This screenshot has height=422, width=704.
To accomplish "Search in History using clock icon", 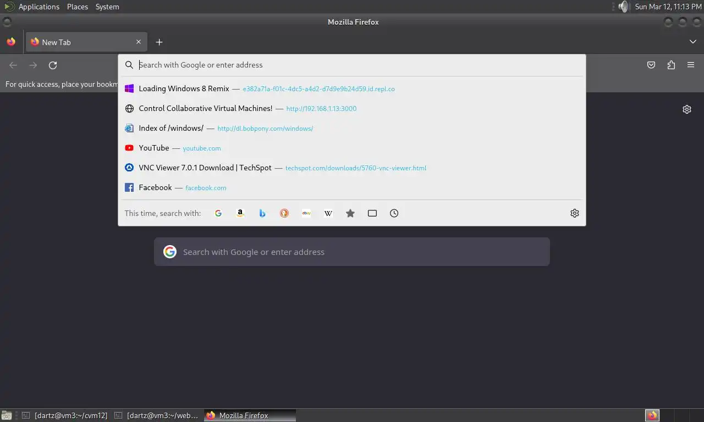I will (394, 213).
